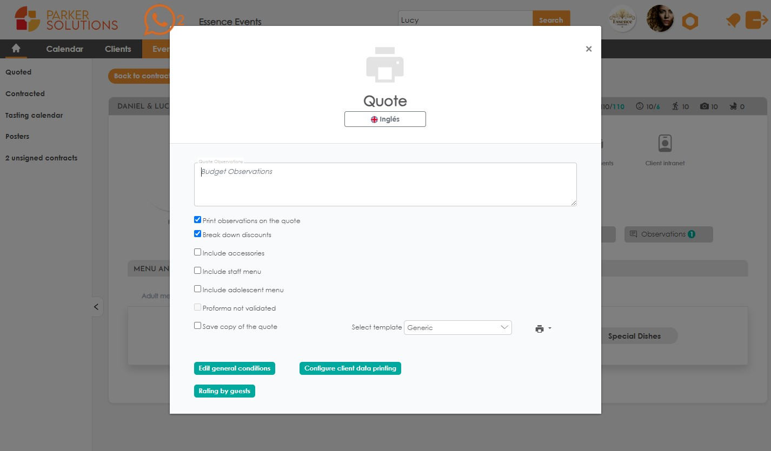Click the printer icon next to template selector
The image size is (771, 451).
point(539,328)
